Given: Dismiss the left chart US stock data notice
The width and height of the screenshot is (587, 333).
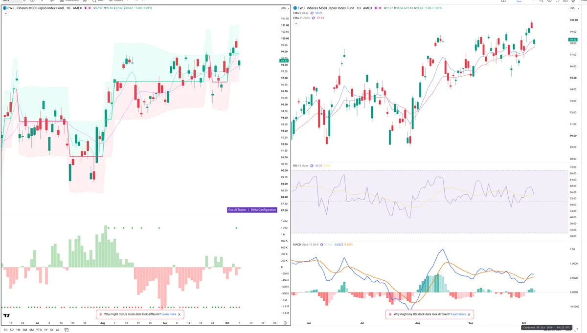Looking at the screenshot, I should [180, 314].
